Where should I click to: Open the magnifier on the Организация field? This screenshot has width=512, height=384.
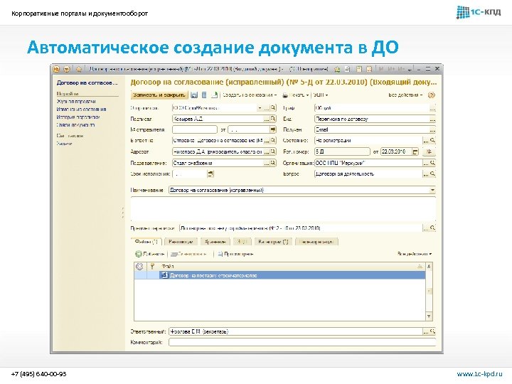[x=432, y=163]
